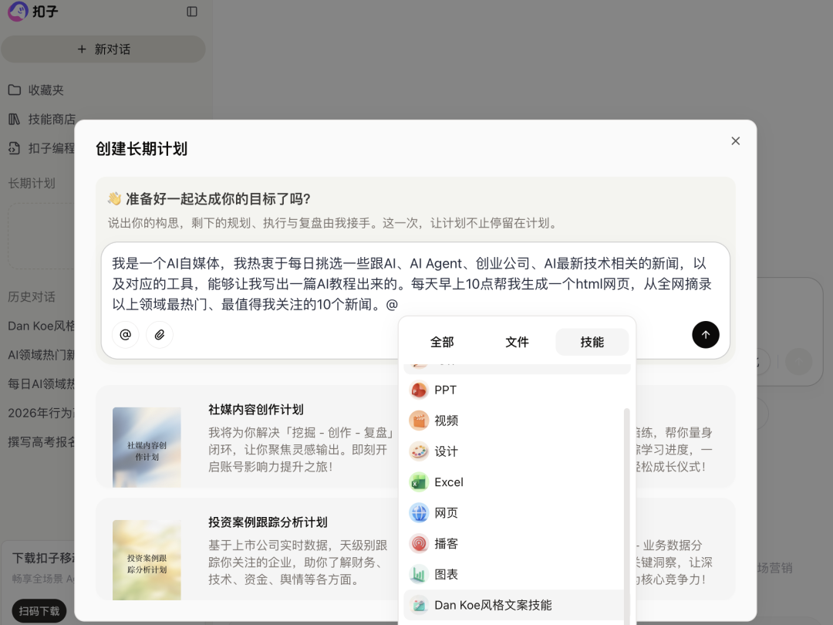The height and width of the screenshot is (625, 833).
Task: Select the 图表 chart skill icon
Action: [417, 574]
